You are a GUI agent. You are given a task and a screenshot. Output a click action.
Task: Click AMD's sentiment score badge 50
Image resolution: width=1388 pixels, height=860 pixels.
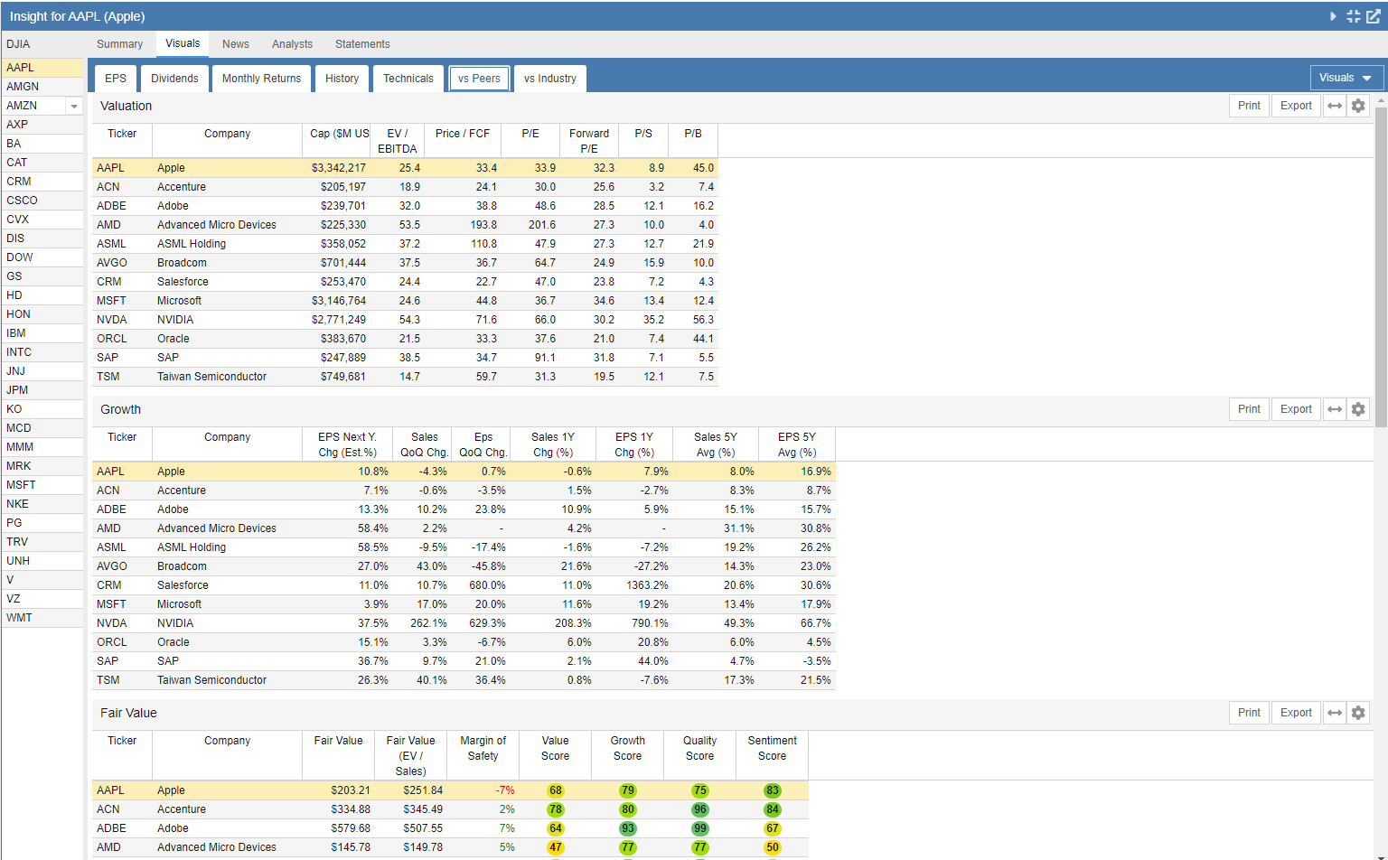point(773,847)
